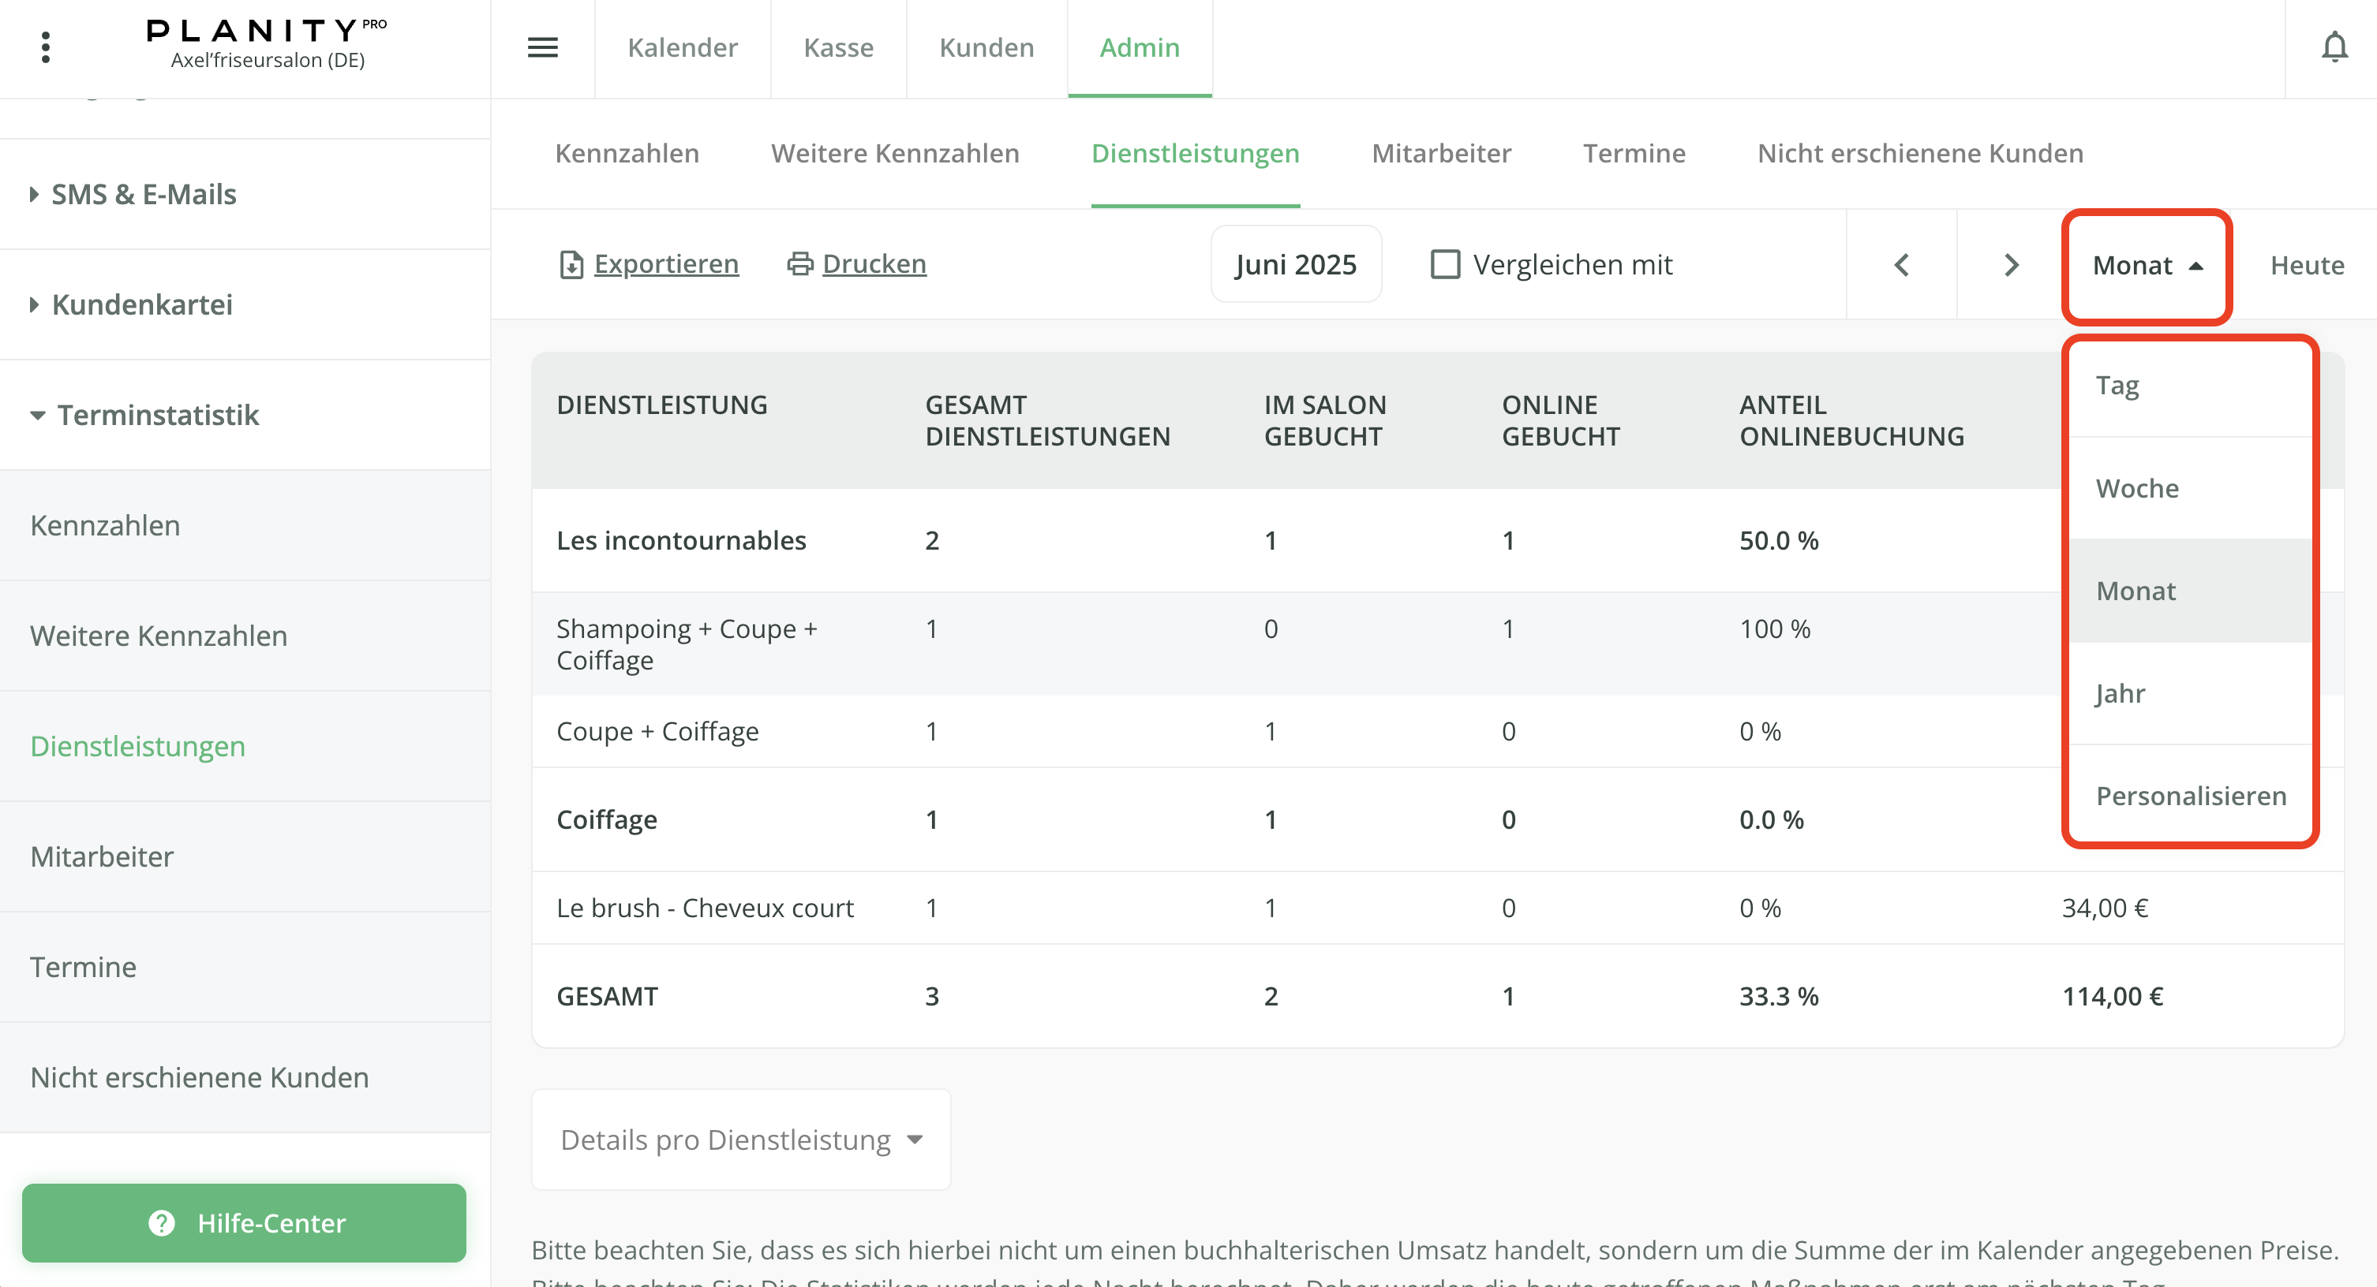Expand the SMS & E-Mails section
This screenshot has width=2377, height=1287.
(144, 195)
